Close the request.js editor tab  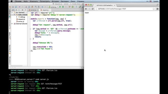point(50,10)
